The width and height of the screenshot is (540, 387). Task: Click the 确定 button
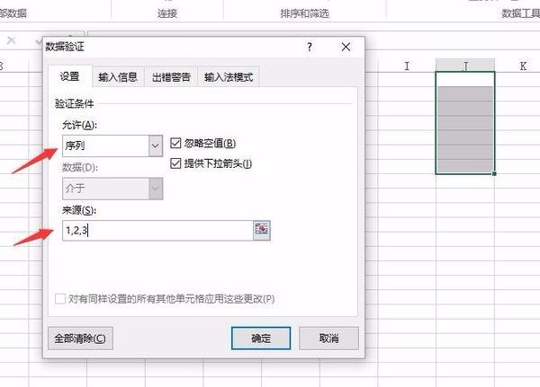tap(261, 339)
